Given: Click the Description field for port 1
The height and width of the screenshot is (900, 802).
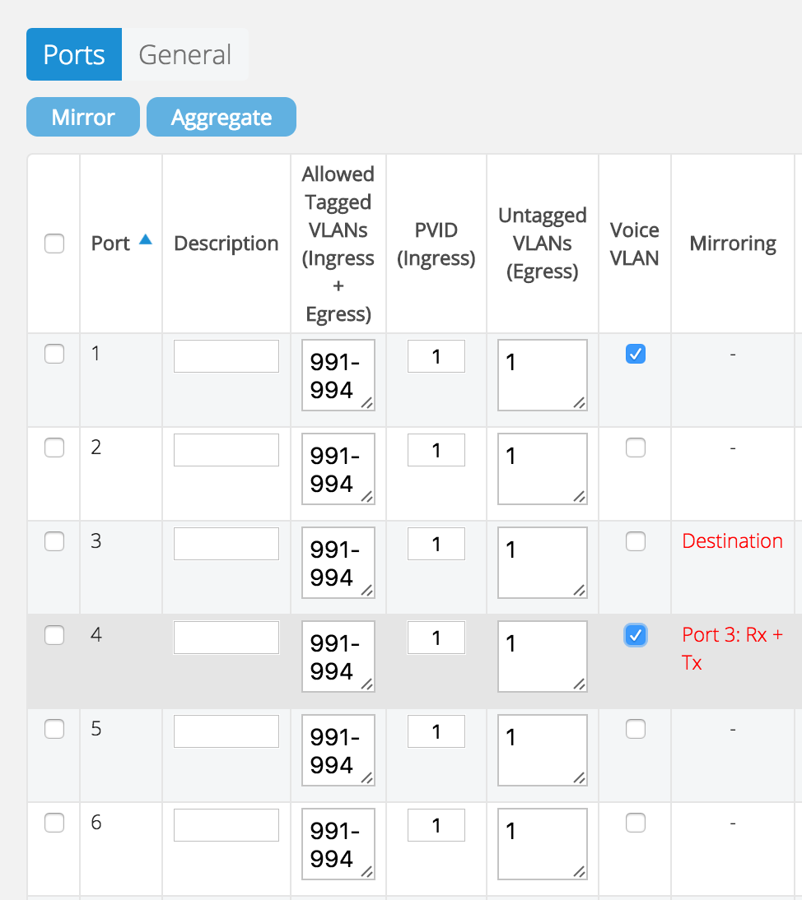Looking at the screenshot, I should click(226, 356).
